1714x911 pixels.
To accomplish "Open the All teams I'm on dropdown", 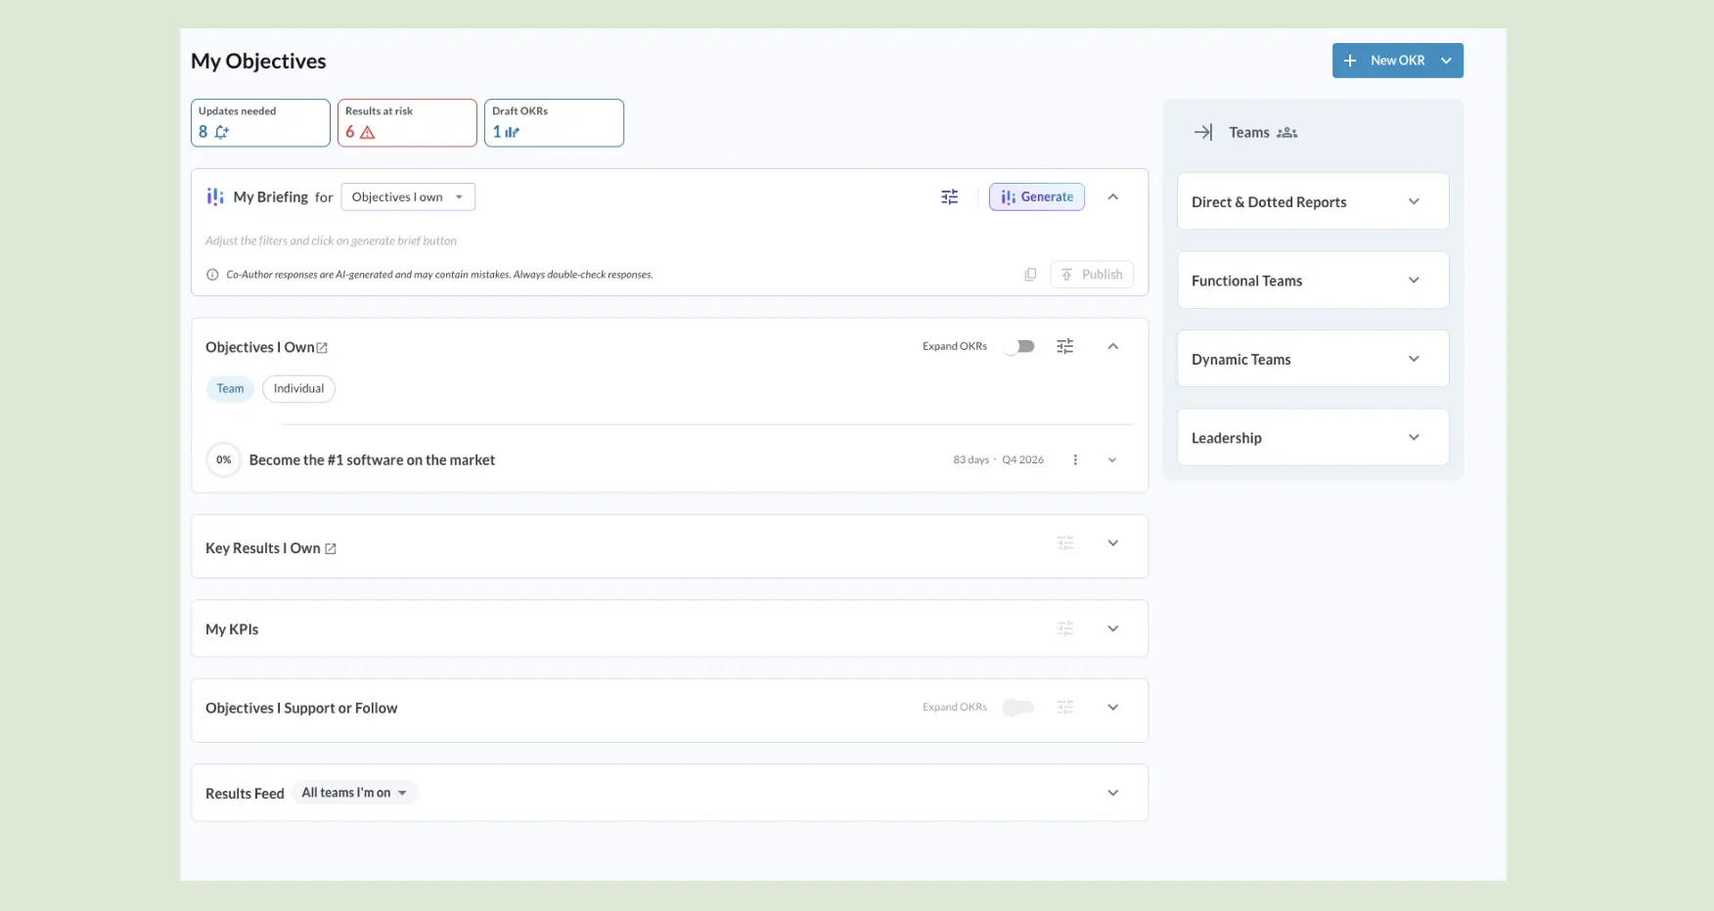I will click(355, 793).
